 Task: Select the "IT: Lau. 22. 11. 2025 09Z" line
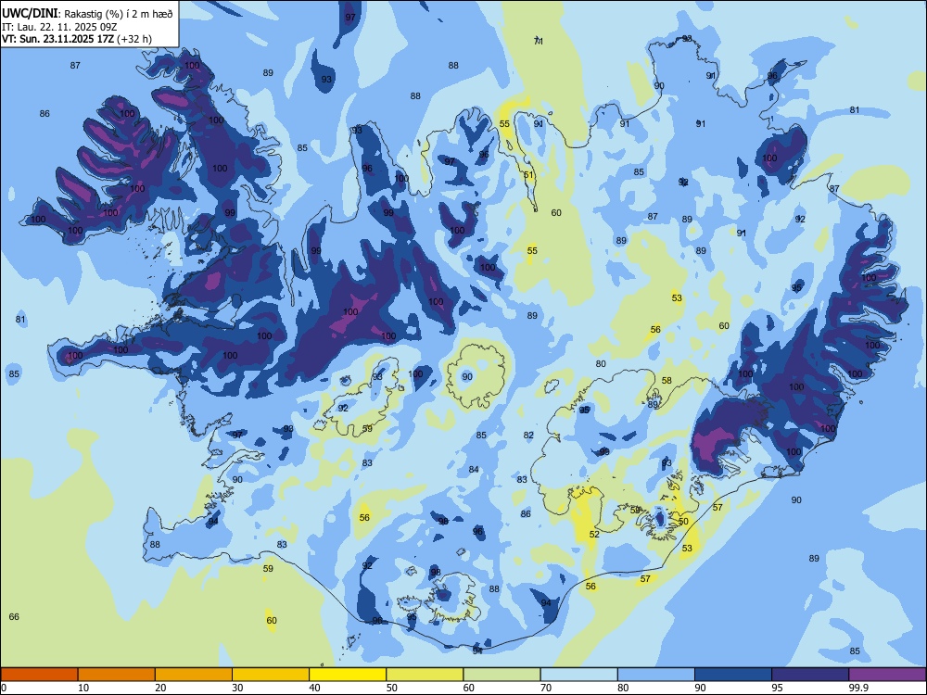pos(59,27)
